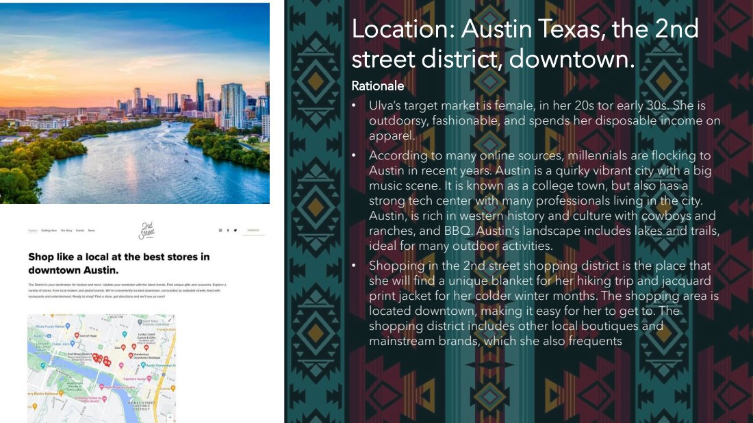Open the News nav link

(x=92, y=231)
